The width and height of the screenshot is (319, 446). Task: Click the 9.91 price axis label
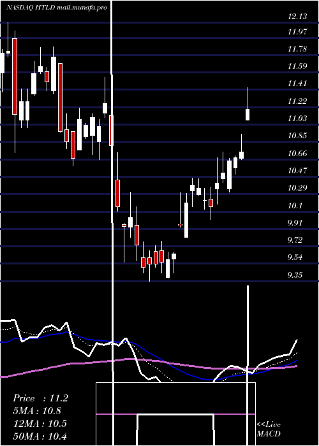pos(295,223)
